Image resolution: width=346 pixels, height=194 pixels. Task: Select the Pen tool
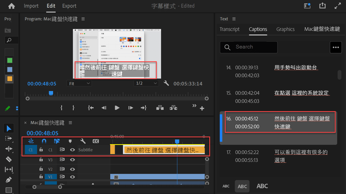tap(9, 180)
